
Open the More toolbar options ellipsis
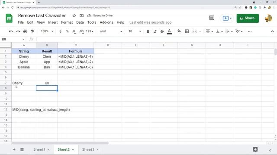click(250, 31)
